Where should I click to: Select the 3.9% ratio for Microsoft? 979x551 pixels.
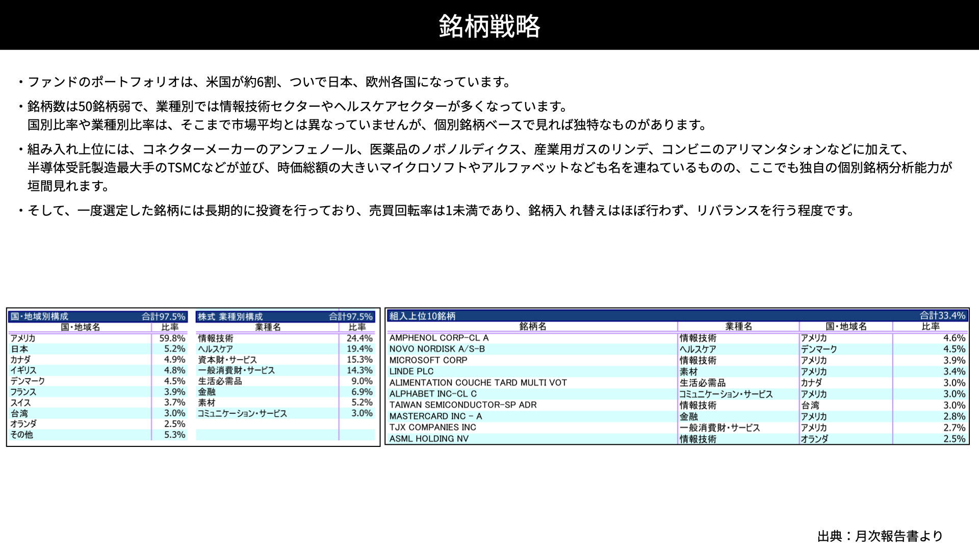(954, 360)
